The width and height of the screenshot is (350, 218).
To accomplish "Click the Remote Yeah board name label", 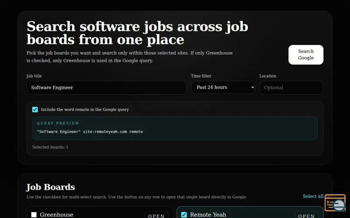I will tap(208, 215).
